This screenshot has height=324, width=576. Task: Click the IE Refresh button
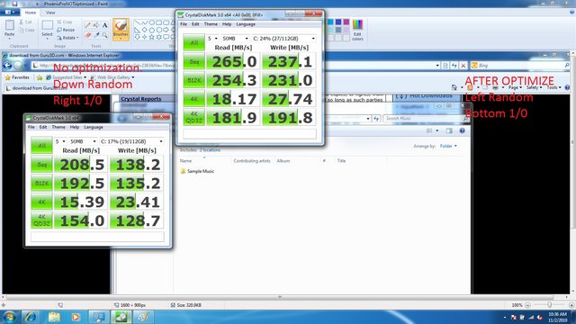454,66
